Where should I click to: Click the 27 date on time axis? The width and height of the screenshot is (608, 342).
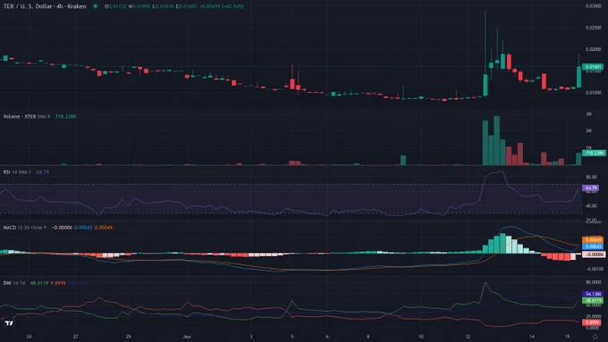click(76, 337)
